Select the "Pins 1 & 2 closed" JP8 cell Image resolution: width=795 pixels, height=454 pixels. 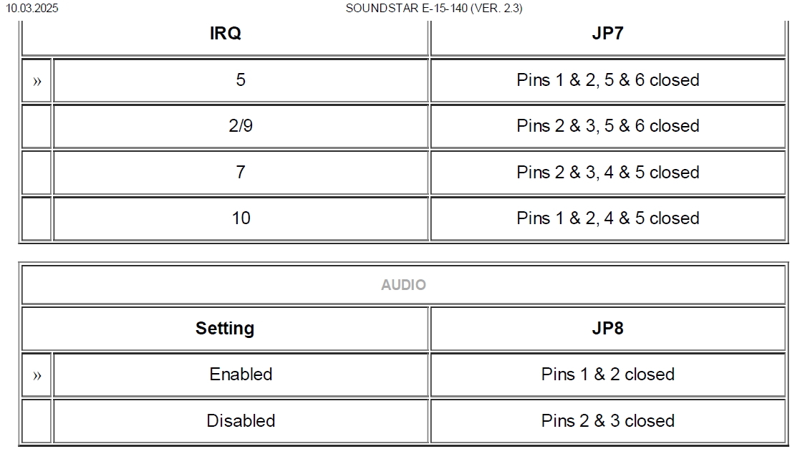(607, 375)
